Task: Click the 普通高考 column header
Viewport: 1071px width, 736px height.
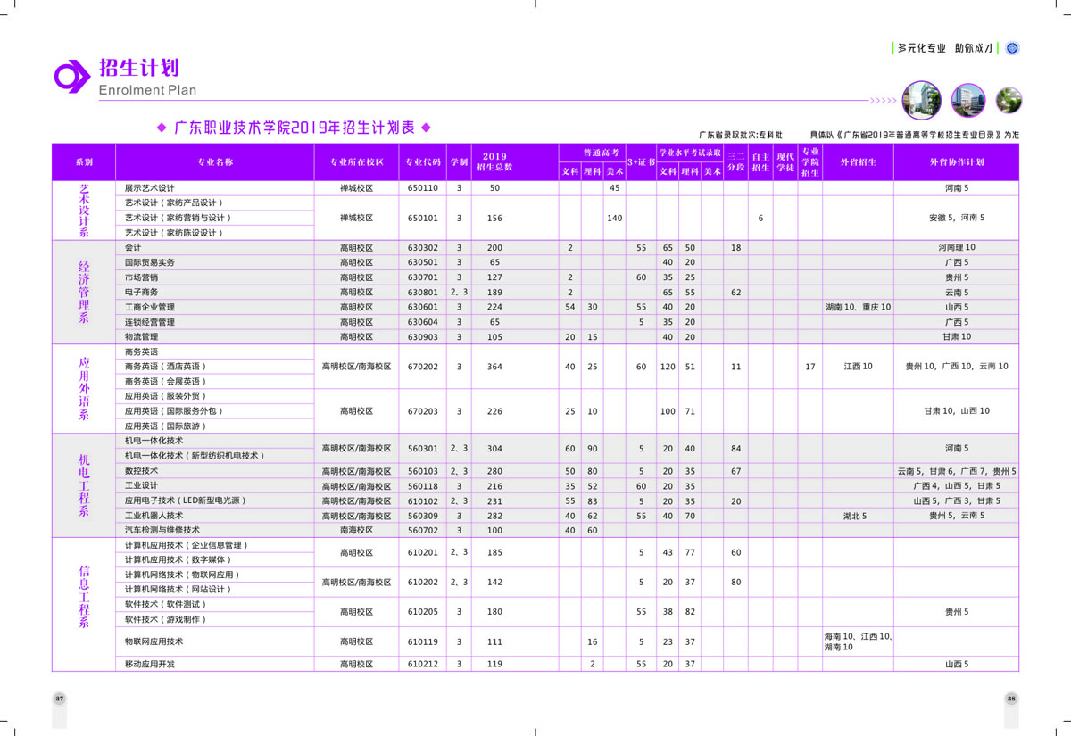Action: [x=593, y=153]
